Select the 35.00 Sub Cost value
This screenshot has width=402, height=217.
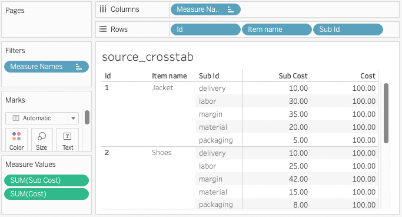coord(298,114)
